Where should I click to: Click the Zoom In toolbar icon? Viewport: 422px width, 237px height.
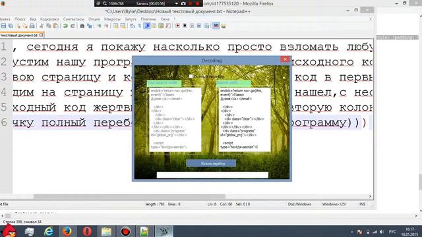pyautogui.click(x=99, y=26)
